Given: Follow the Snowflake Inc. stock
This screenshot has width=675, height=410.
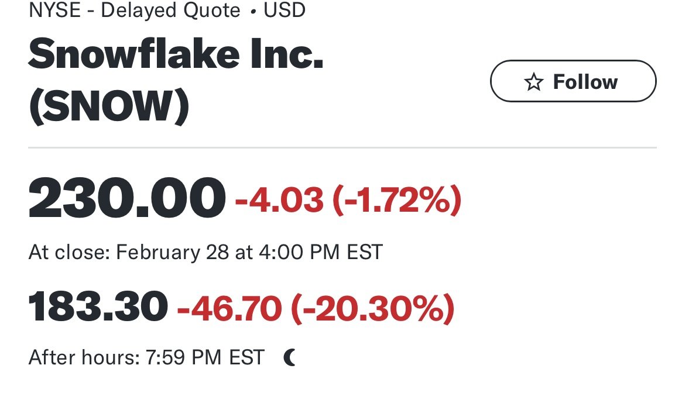Looking at the screenshot, I should (x=573, y=81).
